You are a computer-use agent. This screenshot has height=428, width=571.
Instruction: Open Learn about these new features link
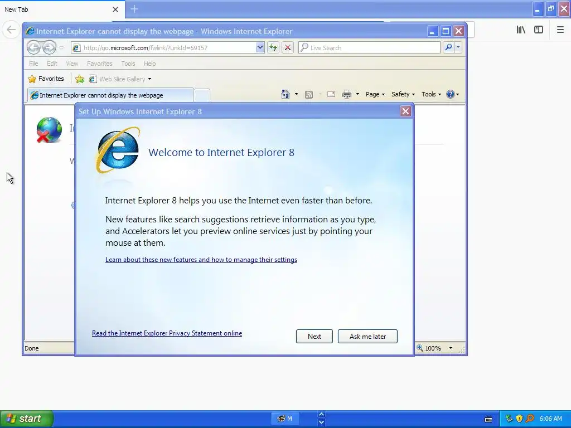[x=201, y=260]
